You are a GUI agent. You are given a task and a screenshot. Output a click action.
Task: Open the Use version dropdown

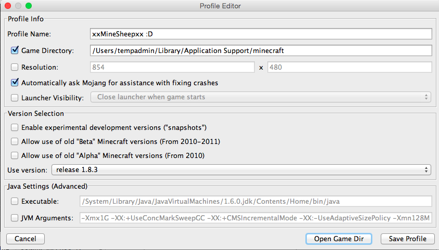[x=241, y=170]
